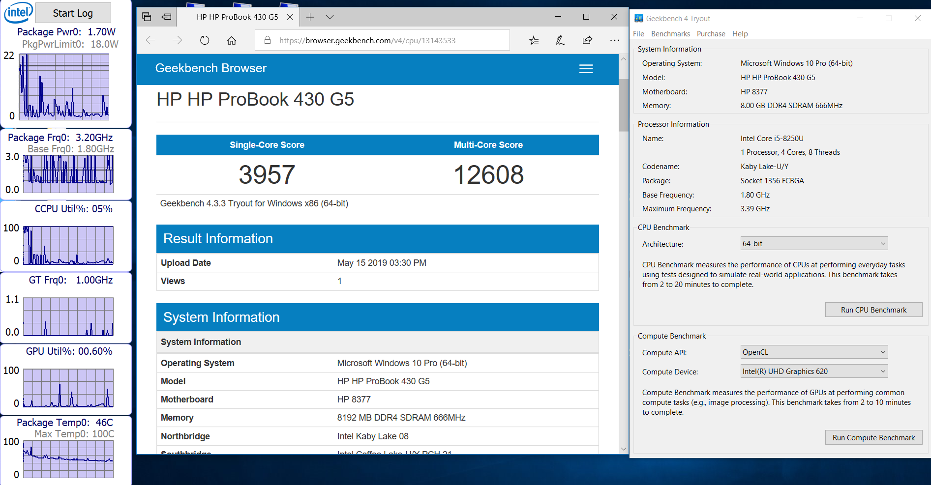Click Run Compute Benchmark
The height and width of the screenshot is (485, 931).
tap(873, 437)
